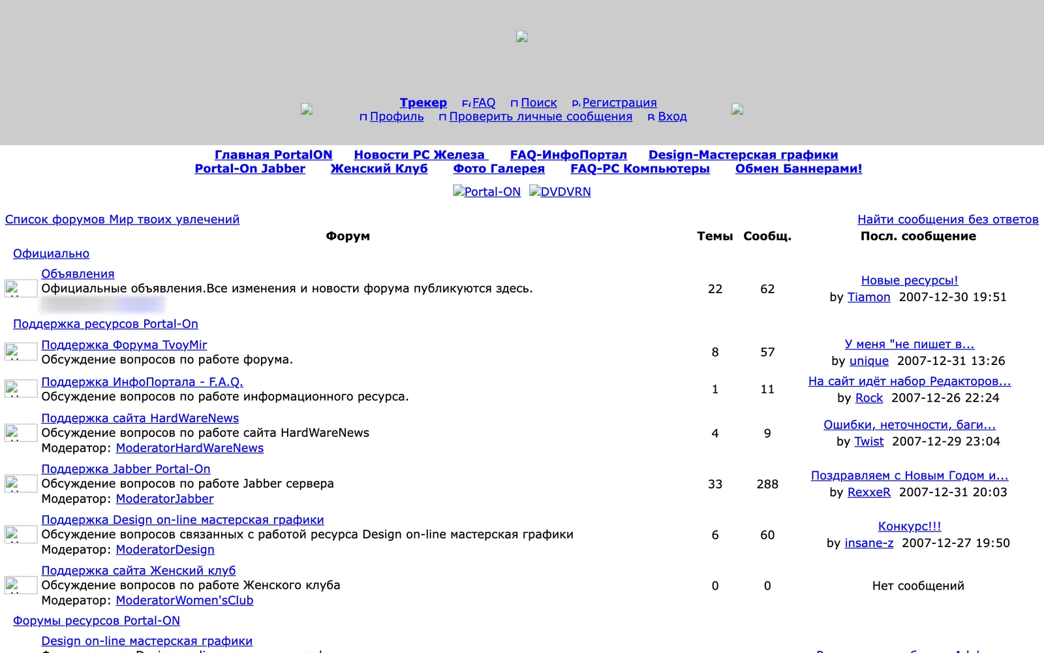Click Найти сообщения без ответов

[948, 219]
